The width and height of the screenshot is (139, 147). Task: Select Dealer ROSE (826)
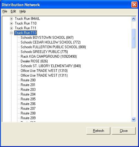coord(34,61)
